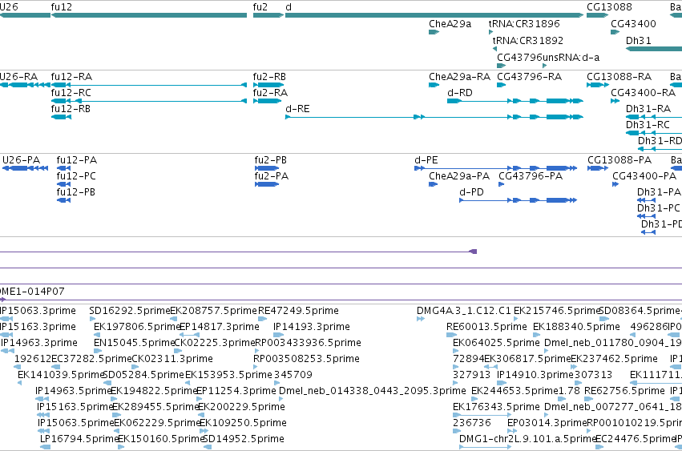Select the d-RD transcript label

tap(460, 93)
